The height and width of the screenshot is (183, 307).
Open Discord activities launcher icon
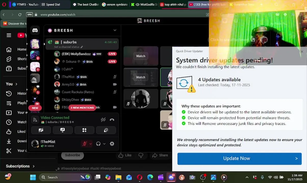(84, 130)
